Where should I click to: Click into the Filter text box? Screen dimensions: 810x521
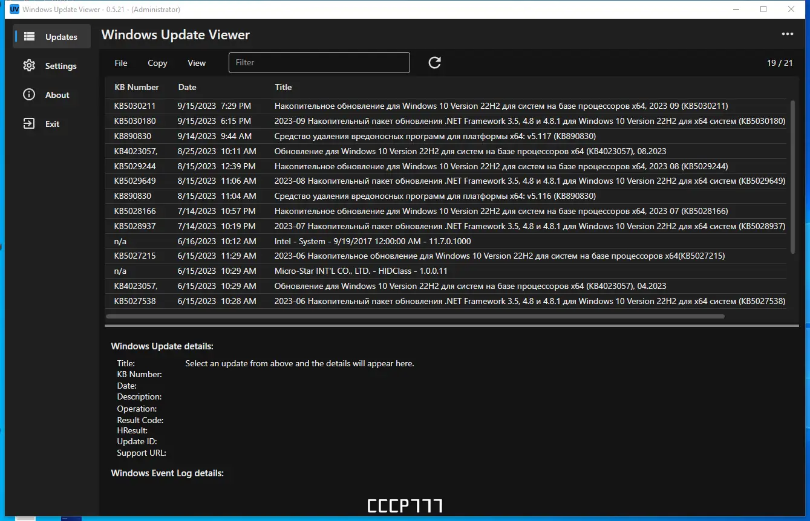coord(319,63)
